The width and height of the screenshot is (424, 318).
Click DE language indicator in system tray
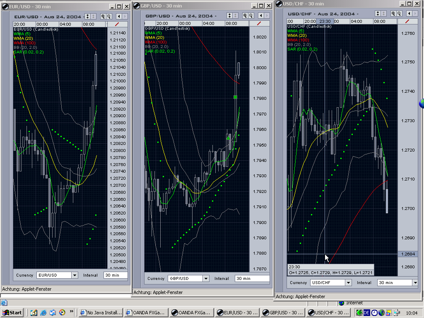(366, 313)
